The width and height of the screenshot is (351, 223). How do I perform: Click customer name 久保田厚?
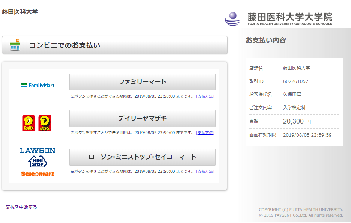pyautogui.click(x=292, y=94)
